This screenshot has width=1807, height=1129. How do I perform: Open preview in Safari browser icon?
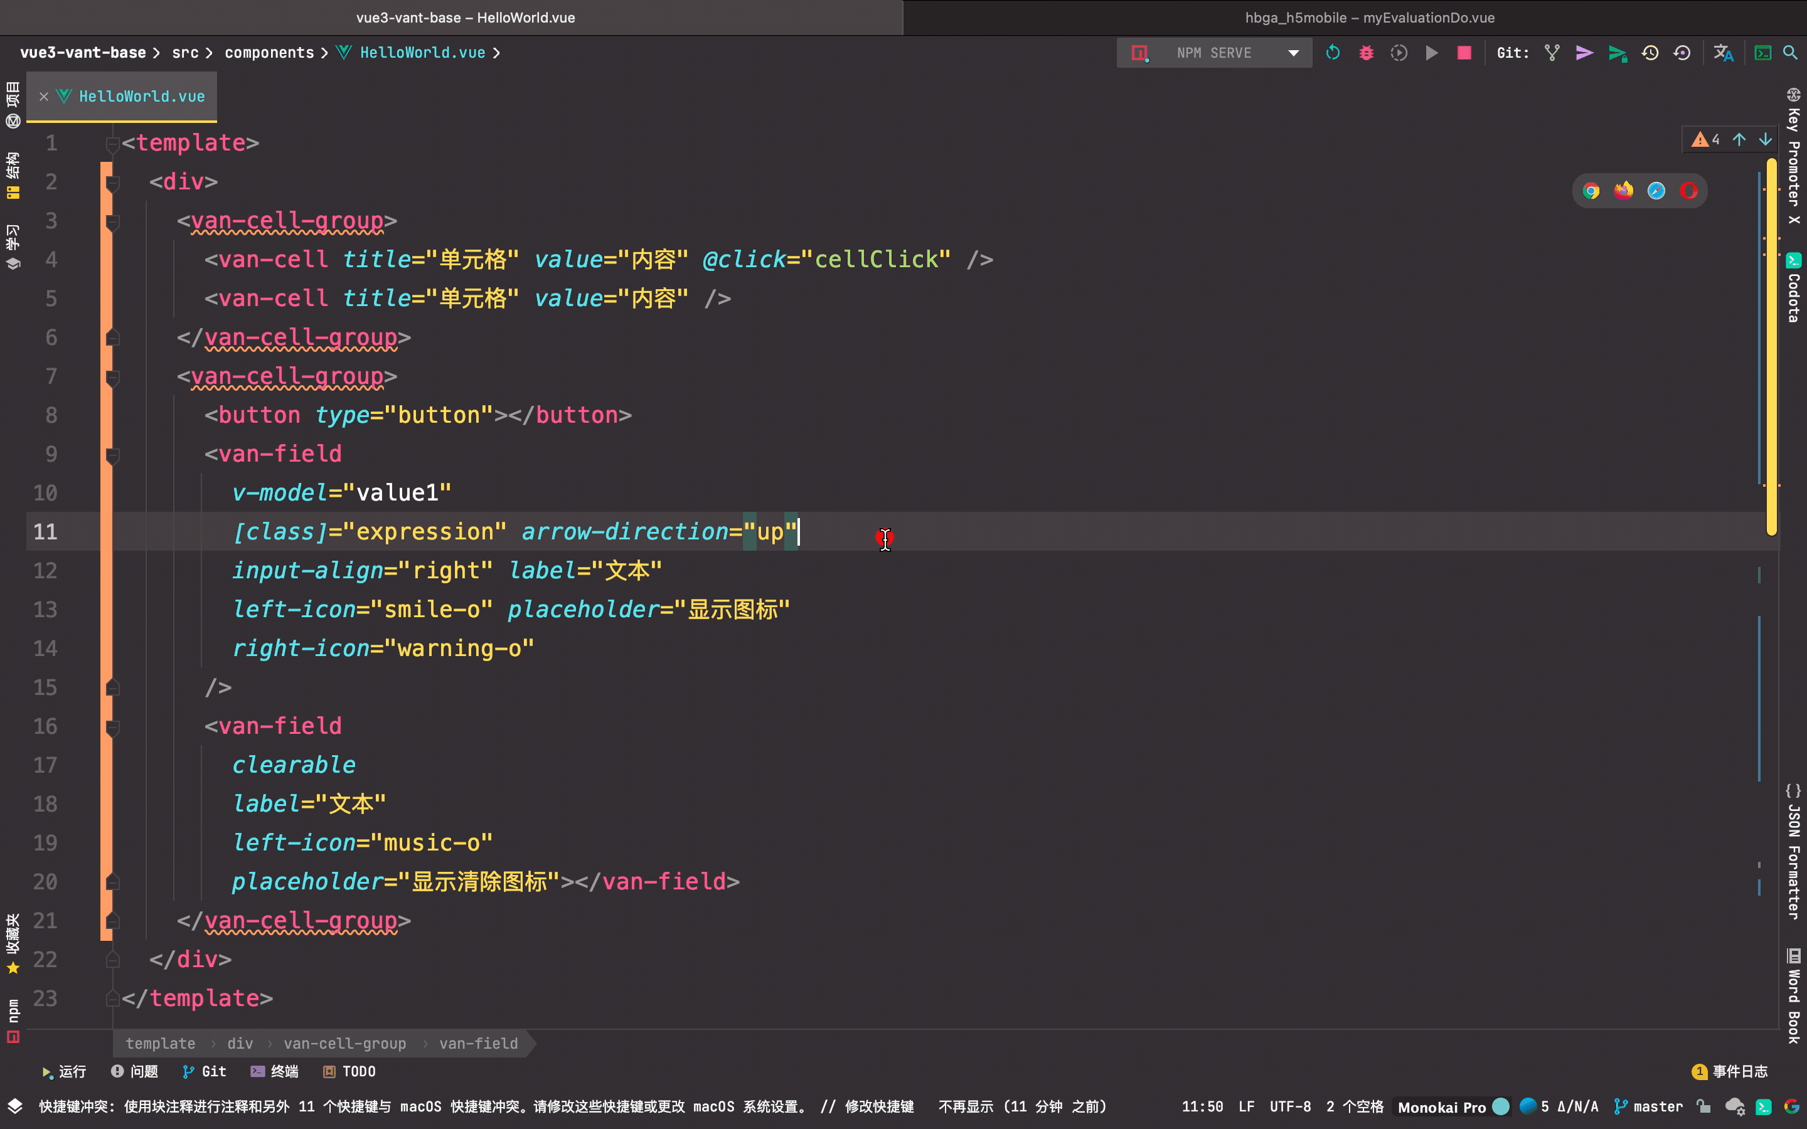[1655, 191]
